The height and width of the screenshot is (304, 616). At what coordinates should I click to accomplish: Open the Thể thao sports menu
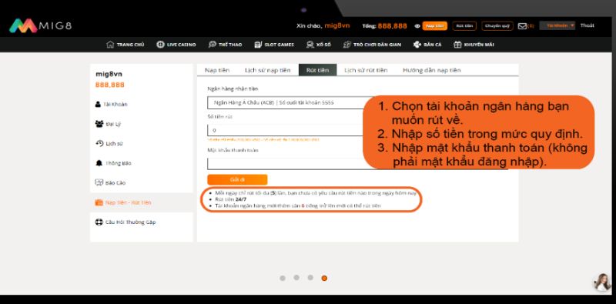pyautogui.click(x=225, y=45)
